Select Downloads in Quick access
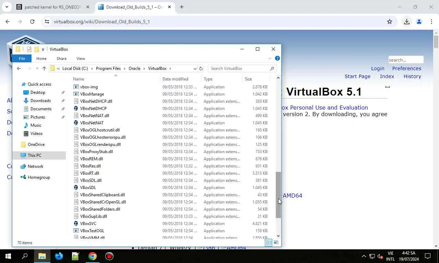439x263 pixels. tap(40, 101)
